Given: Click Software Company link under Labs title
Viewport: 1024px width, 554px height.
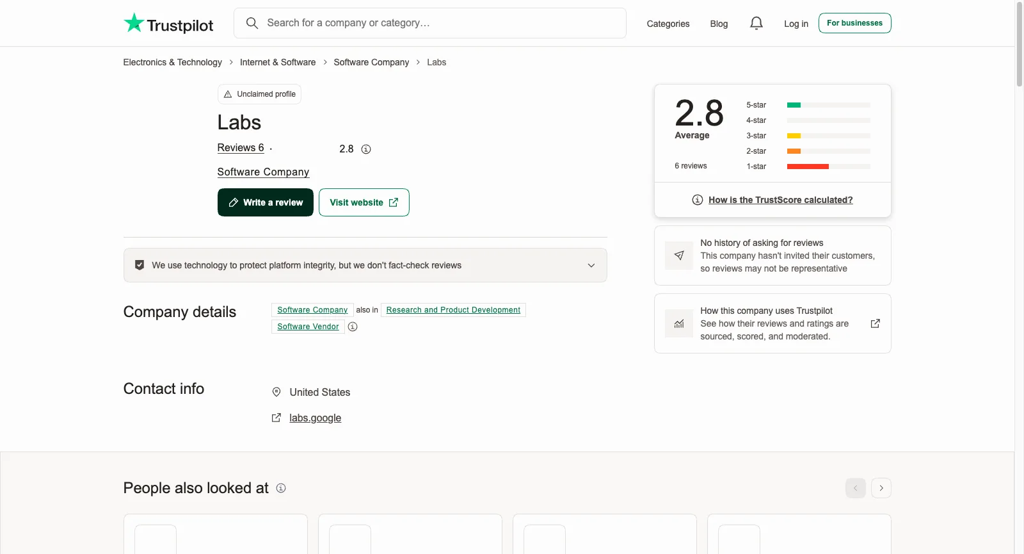Looking at the screenshot, I should 263,172.
